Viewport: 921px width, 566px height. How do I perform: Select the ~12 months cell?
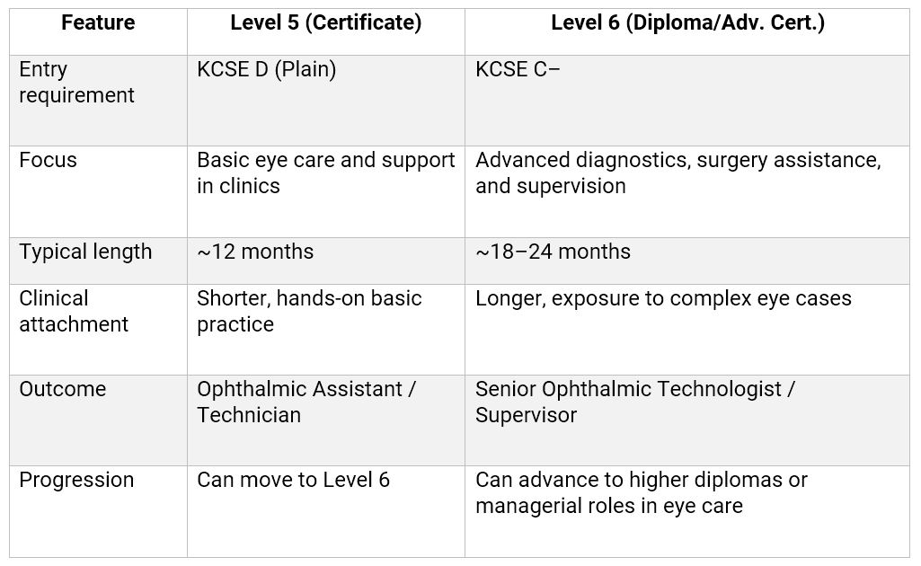tap(255, 252)
